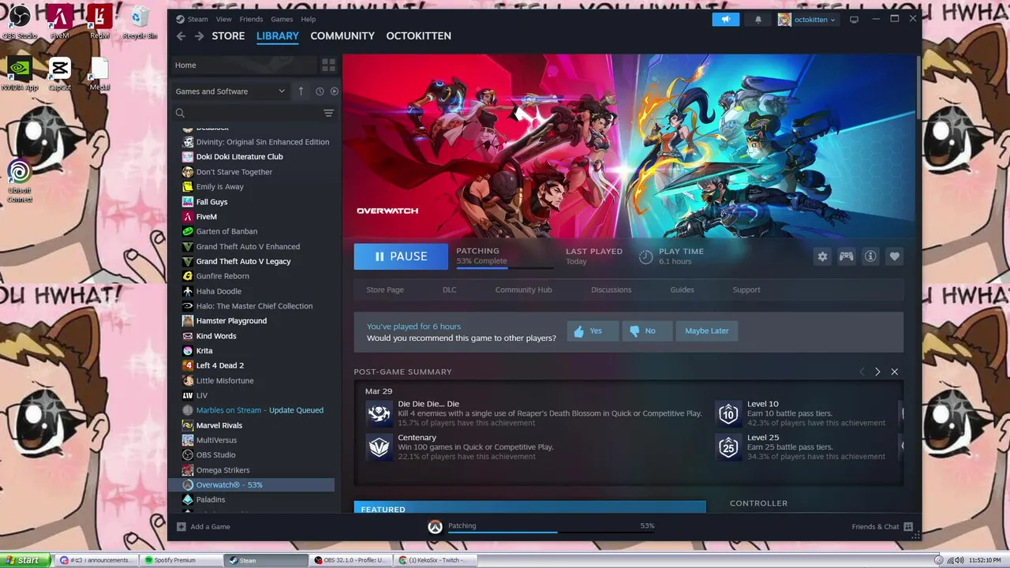Launch RedM desktop shortcut

[99, 21]
